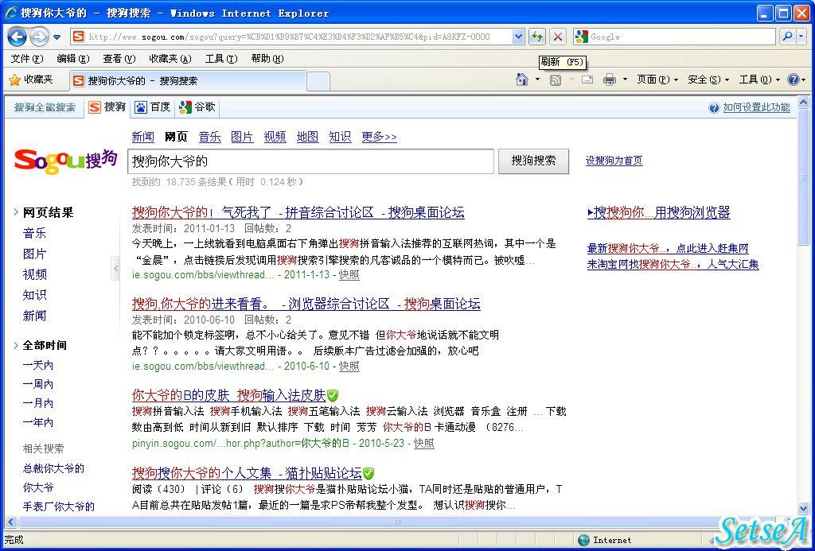
Task: Select the 视频 category link above search box
Action: click(275, 137)
